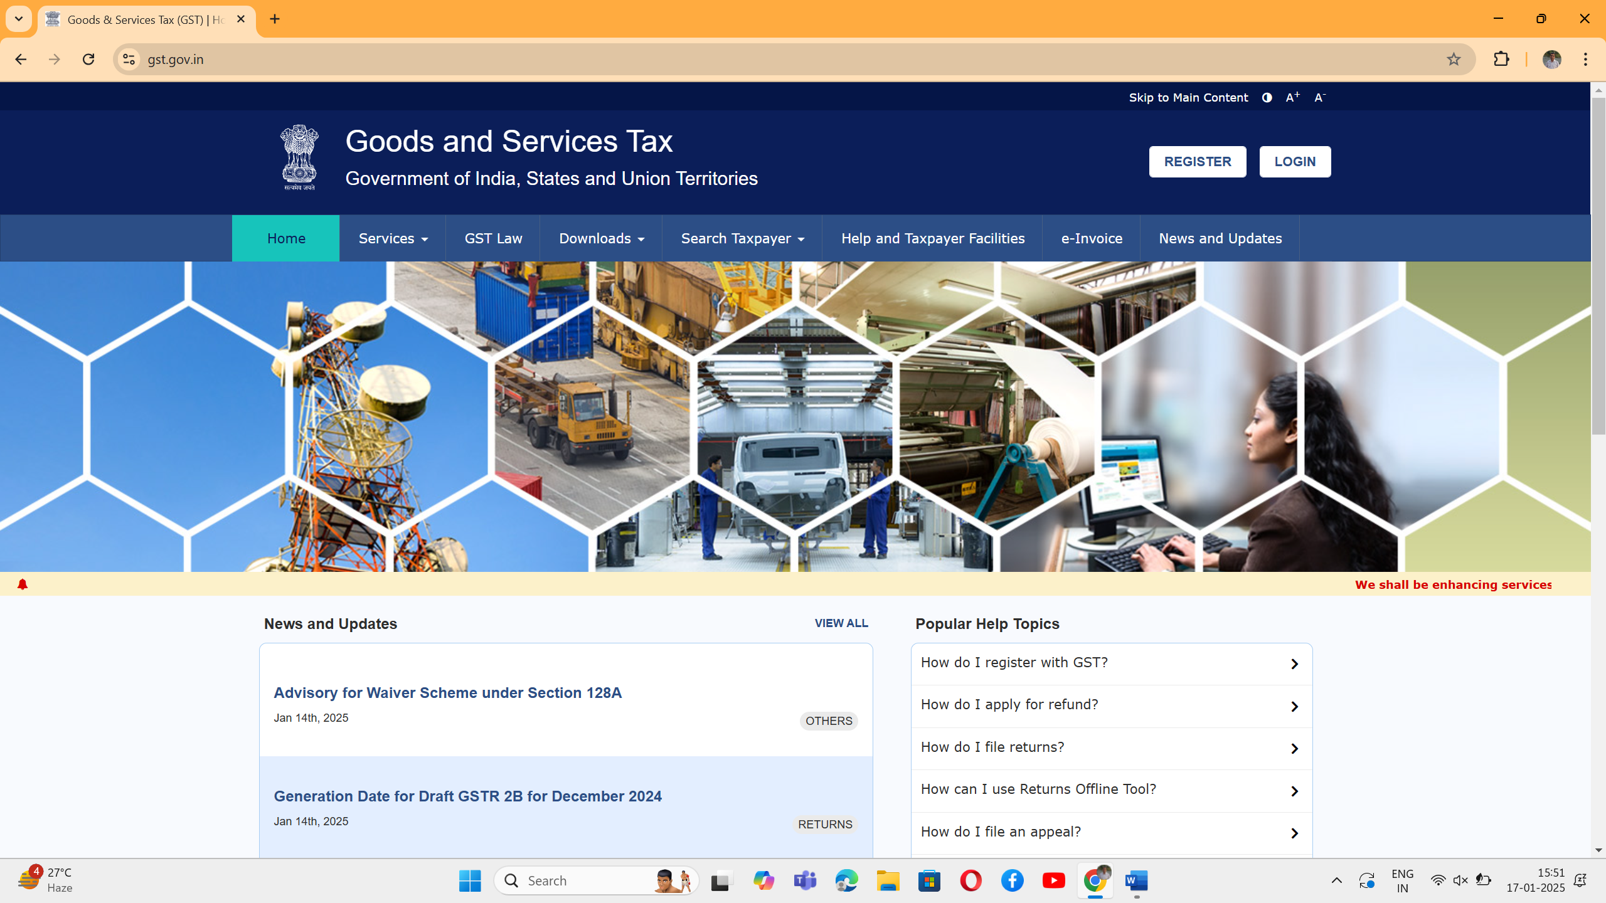Click the Indian national emblem logo
This screenshot has height=903, width=1606.
299,157
